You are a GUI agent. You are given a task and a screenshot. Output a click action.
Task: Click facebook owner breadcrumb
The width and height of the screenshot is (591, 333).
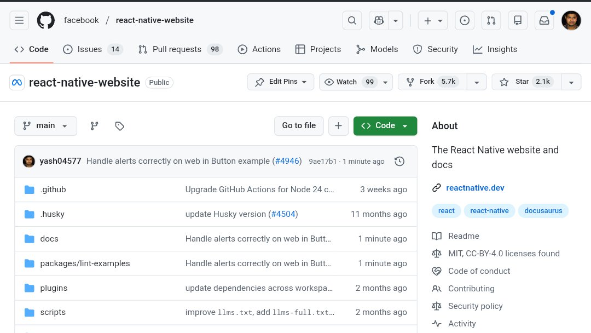[x=81, y=20]
